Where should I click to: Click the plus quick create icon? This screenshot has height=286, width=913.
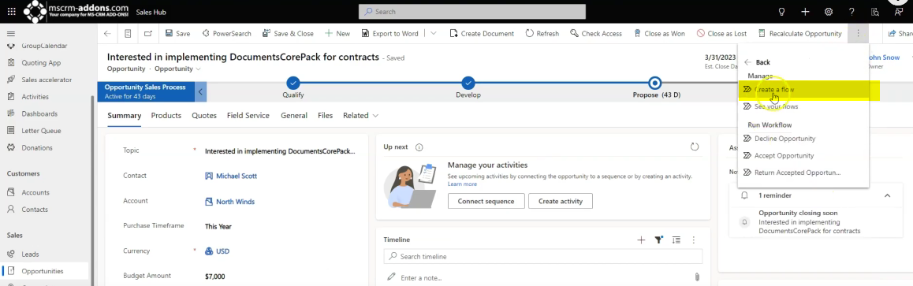[x=805, y=12]
